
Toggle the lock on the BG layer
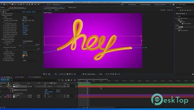(x=5, y=97)
